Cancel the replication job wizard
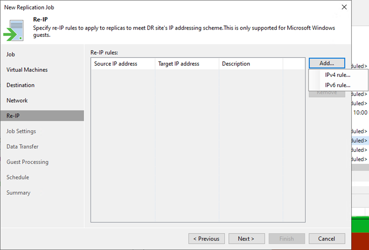Screen dimensions: 369x250 click(x=327, y=239)
